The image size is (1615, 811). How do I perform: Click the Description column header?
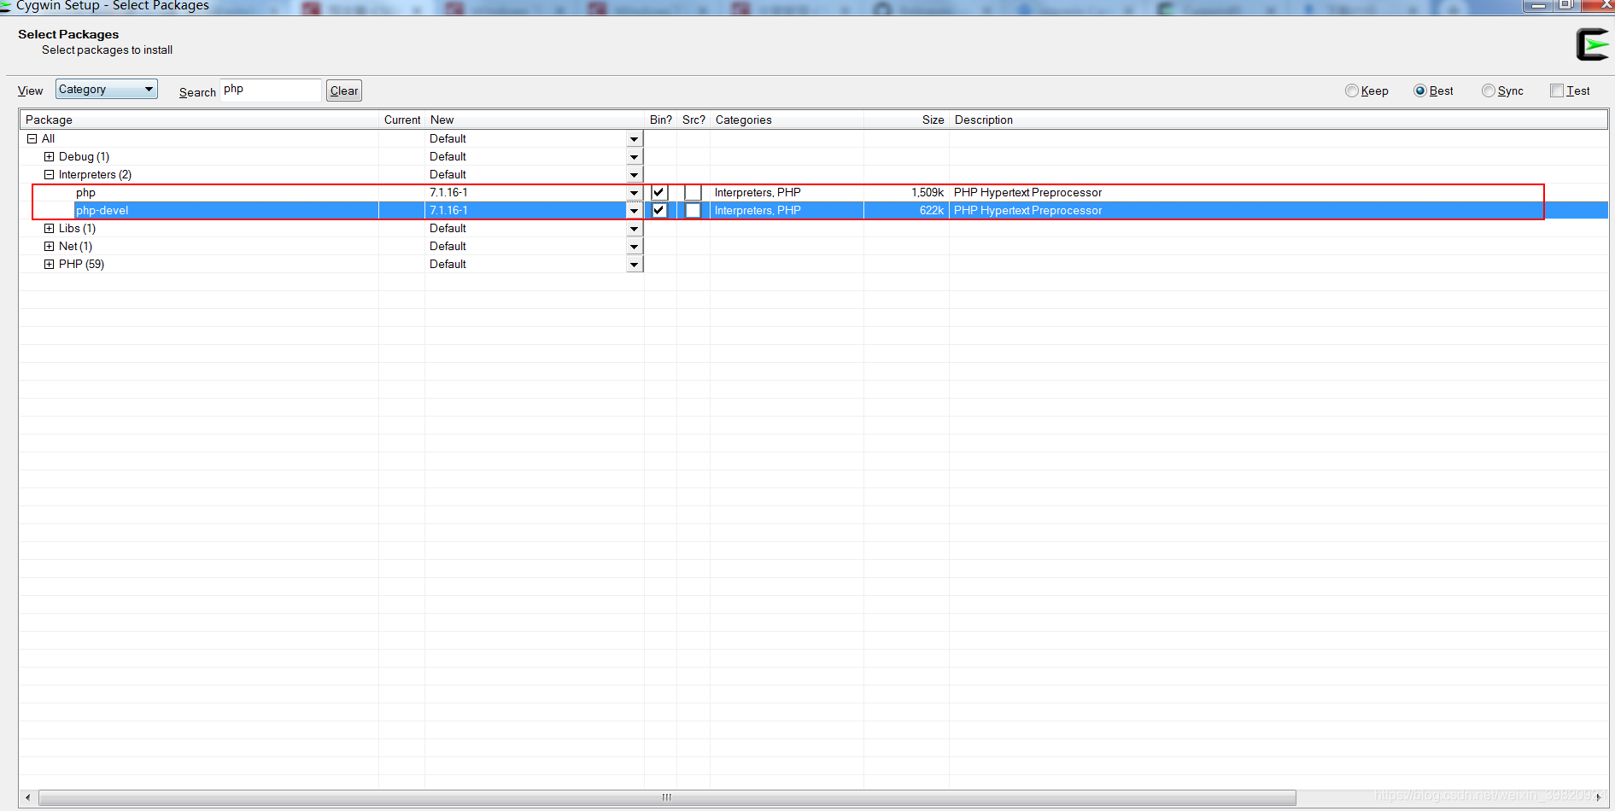pyautogui.click(x=1279, y=120)
